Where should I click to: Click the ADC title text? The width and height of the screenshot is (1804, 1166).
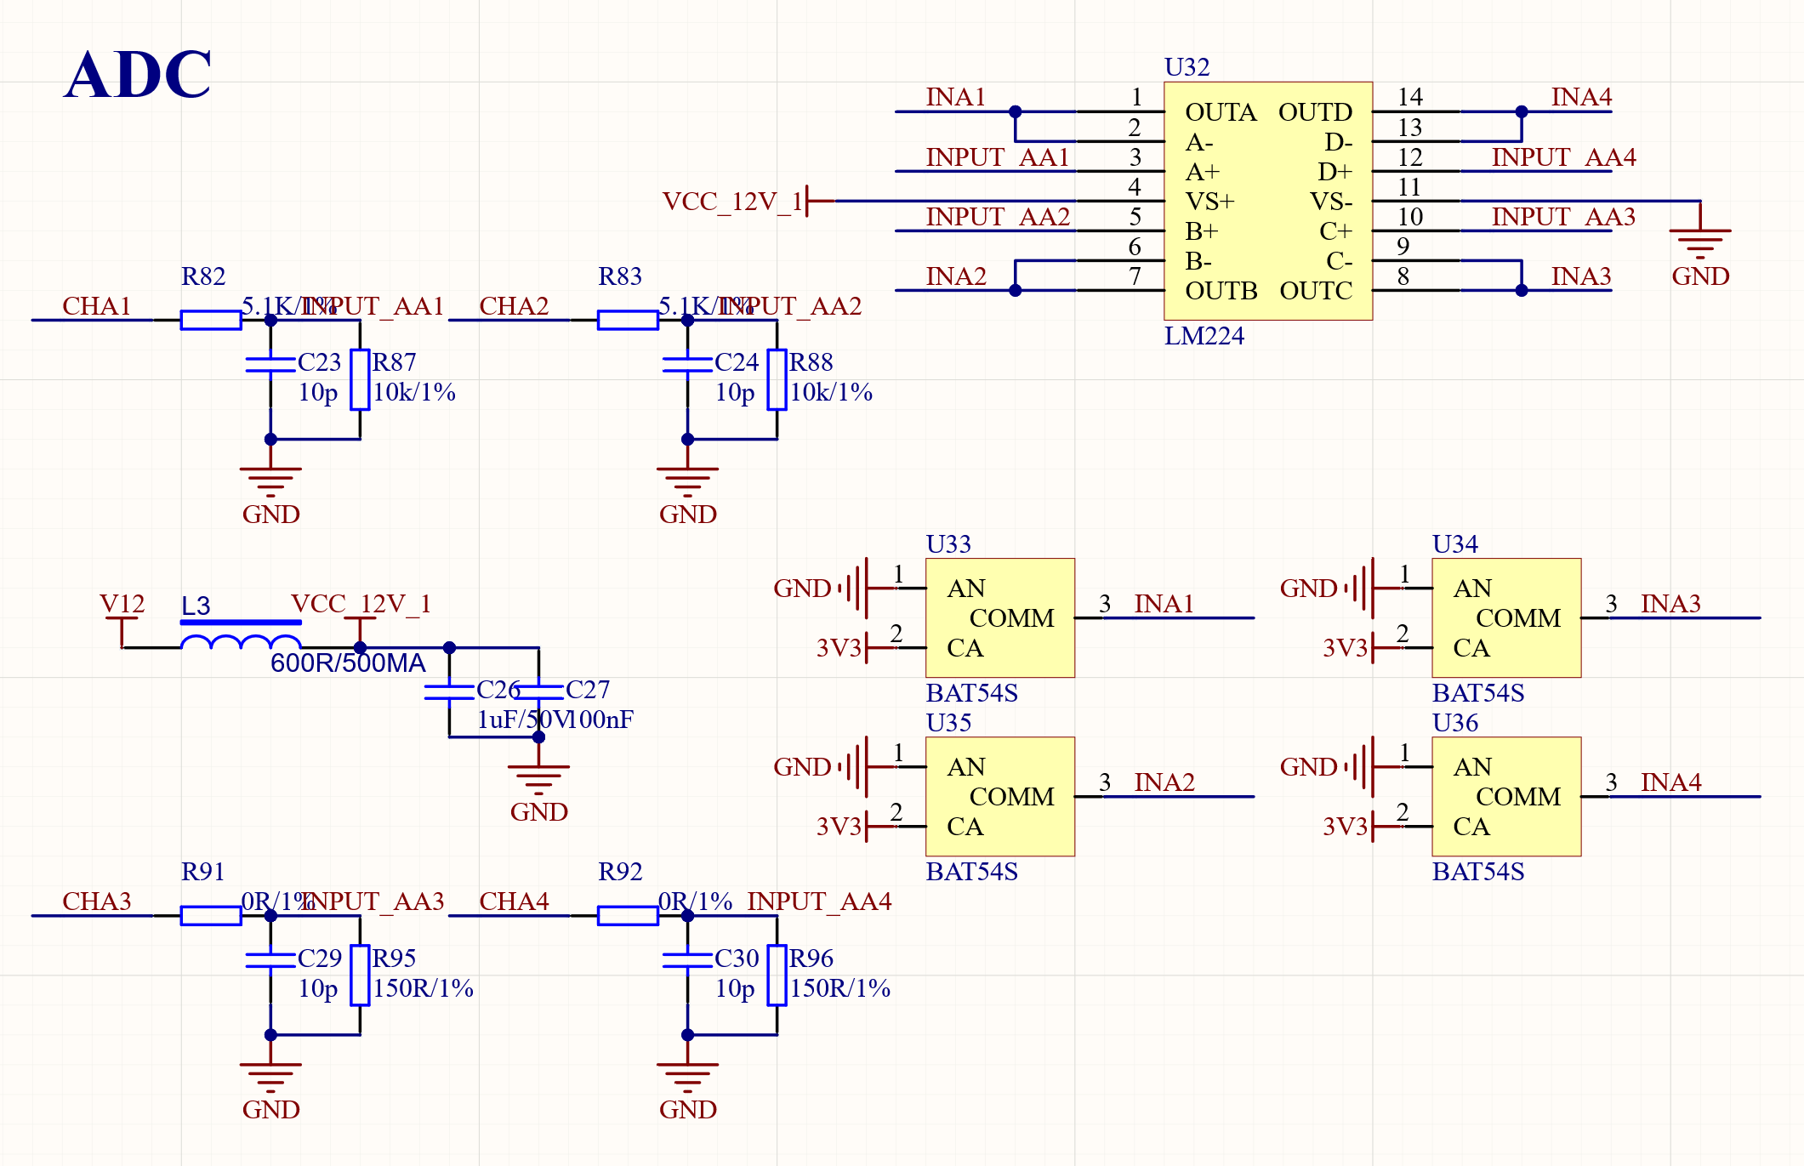[x=138, y=75]
